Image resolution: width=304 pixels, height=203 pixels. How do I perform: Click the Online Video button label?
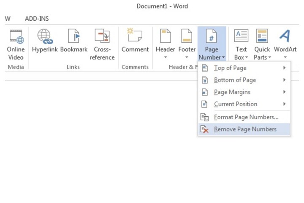16,53
